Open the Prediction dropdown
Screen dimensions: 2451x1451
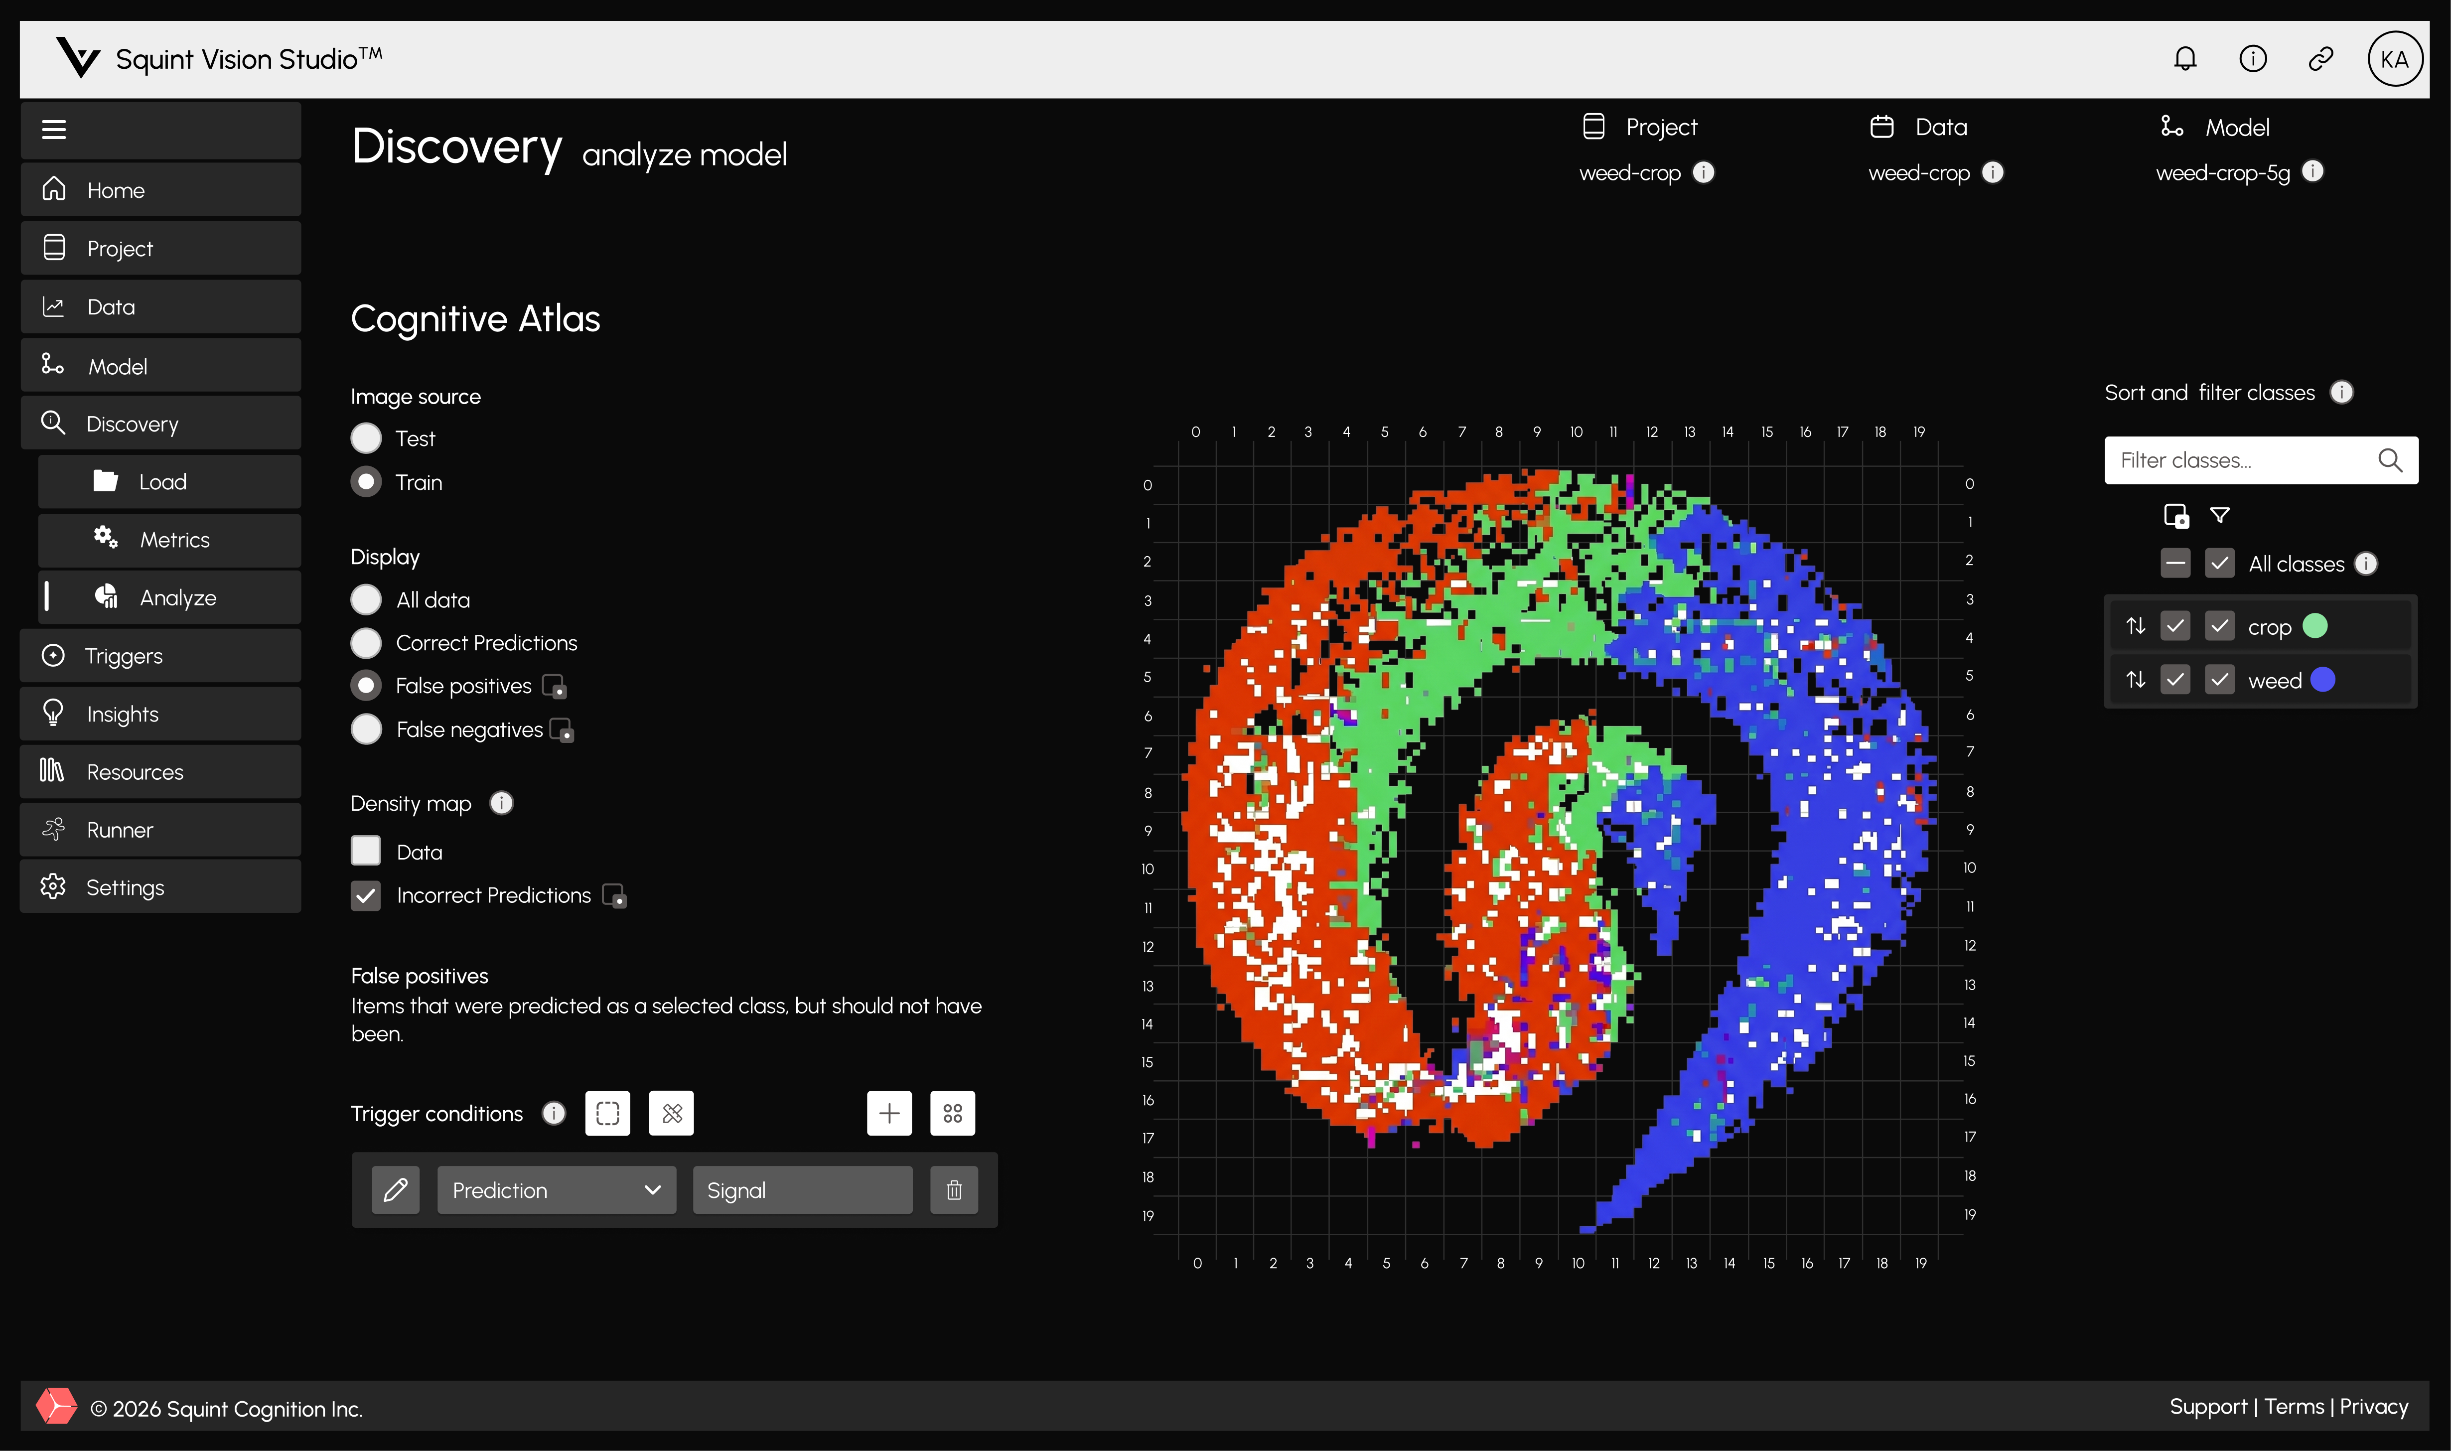pyautogui.click(x=556, y=1190)
